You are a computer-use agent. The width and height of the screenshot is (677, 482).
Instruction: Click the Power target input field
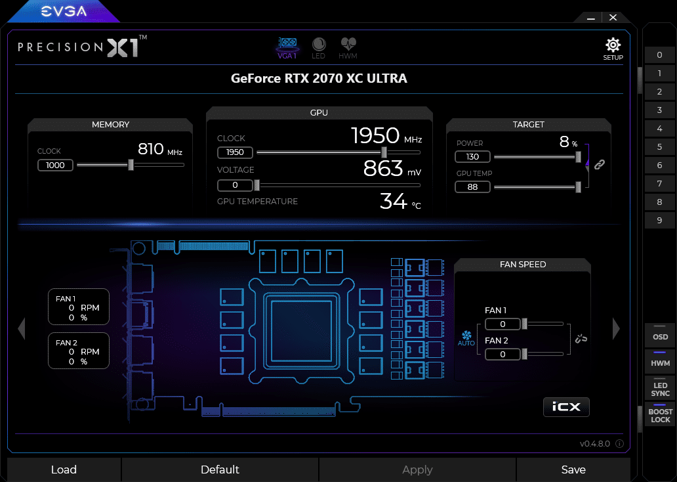pyautogui.click(x=473, y=156)
